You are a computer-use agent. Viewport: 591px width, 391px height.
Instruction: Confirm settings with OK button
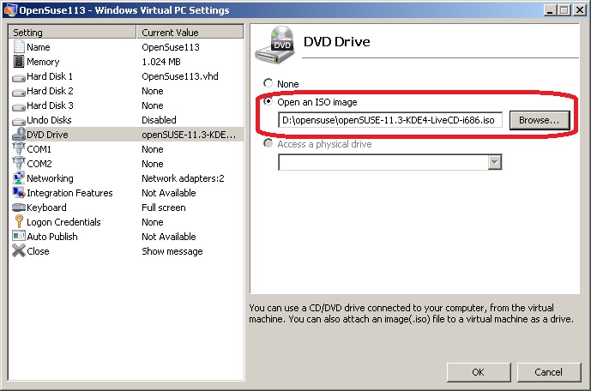(x=479, y=372)
